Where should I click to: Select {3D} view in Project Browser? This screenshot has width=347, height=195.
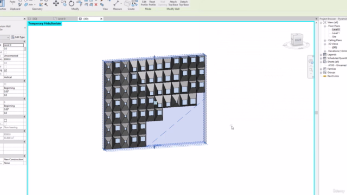click(335, 48)
